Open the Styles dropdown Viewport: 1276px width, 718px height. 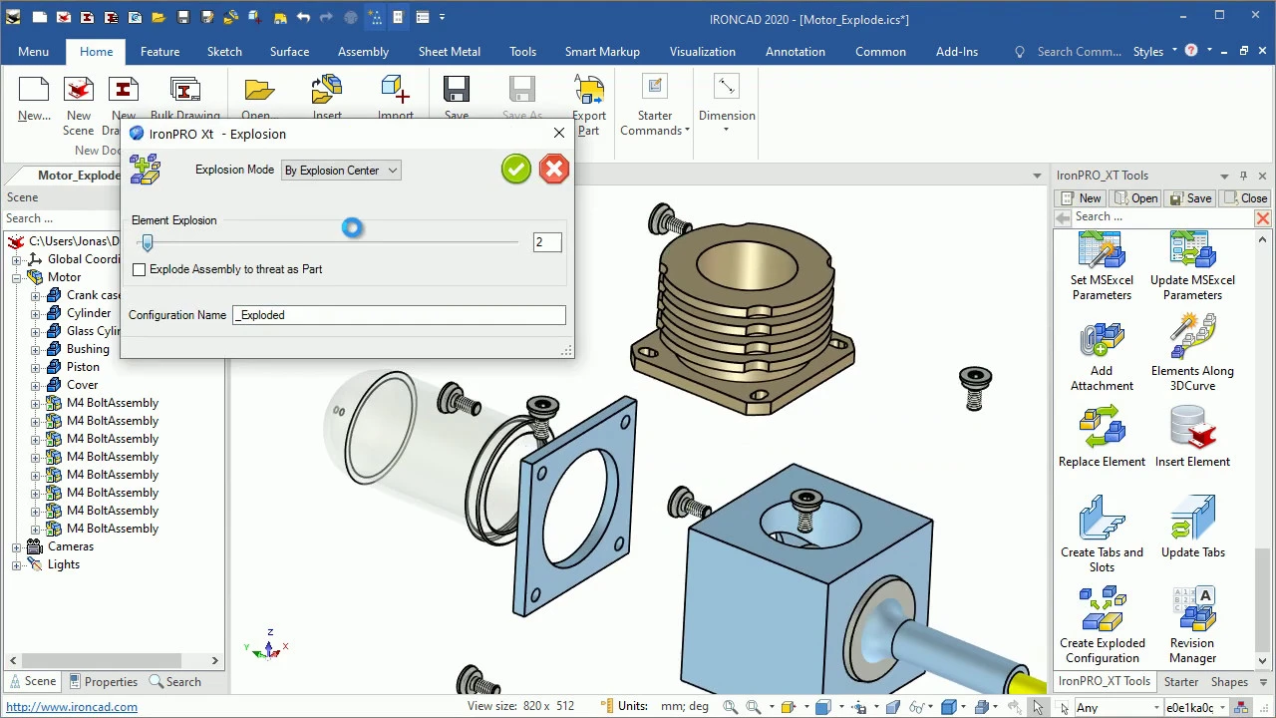1154,52
